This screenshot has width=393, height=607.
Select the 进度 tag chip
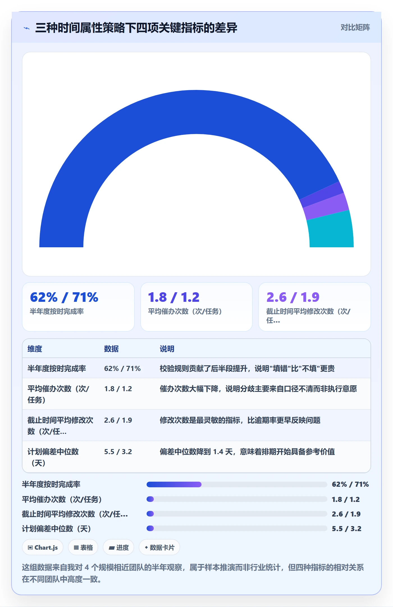pyautogui.click(x=118, y=547)
